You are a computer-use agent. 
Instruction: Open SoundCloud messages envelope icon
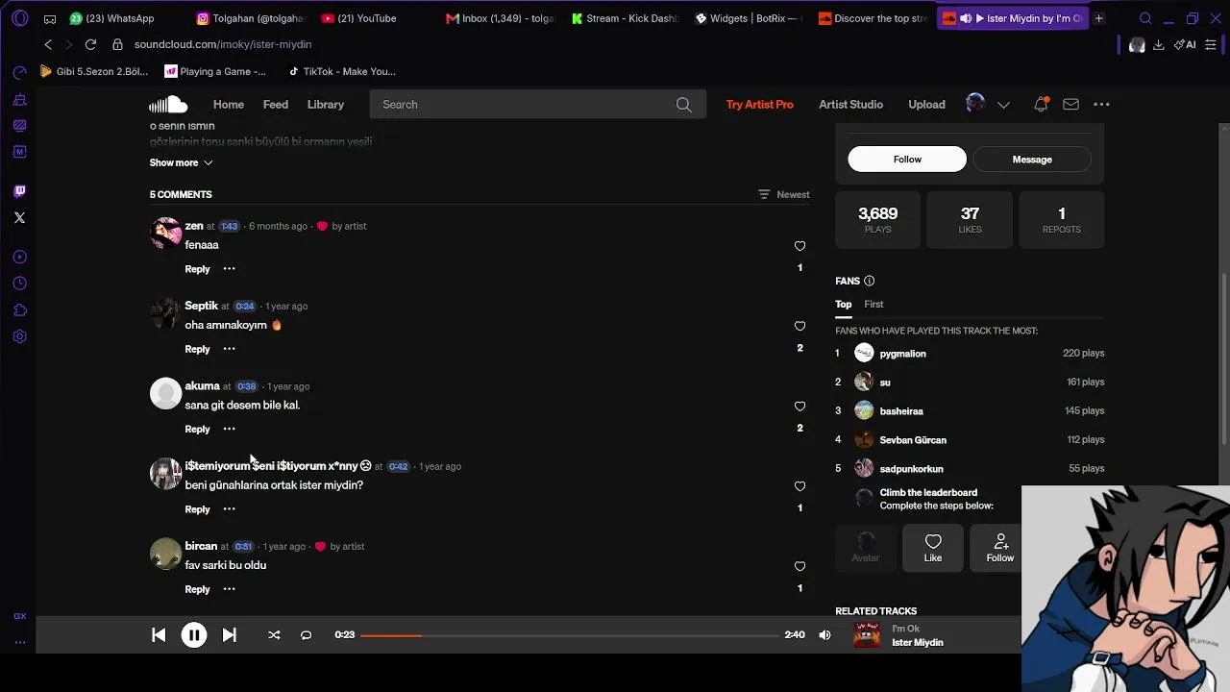[x=1070, y=105]
